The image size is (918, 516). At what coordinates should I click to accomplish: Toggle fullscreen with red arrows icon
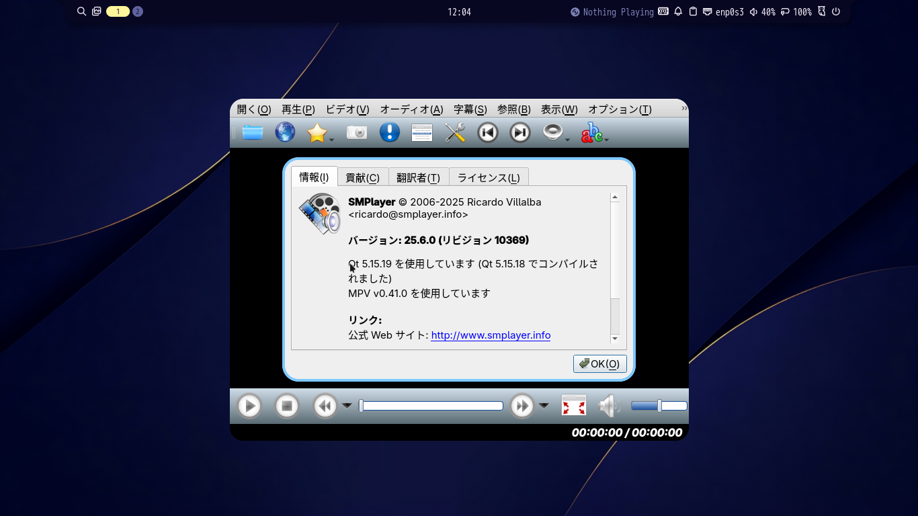pyautogui.click(x=574, y=405)
